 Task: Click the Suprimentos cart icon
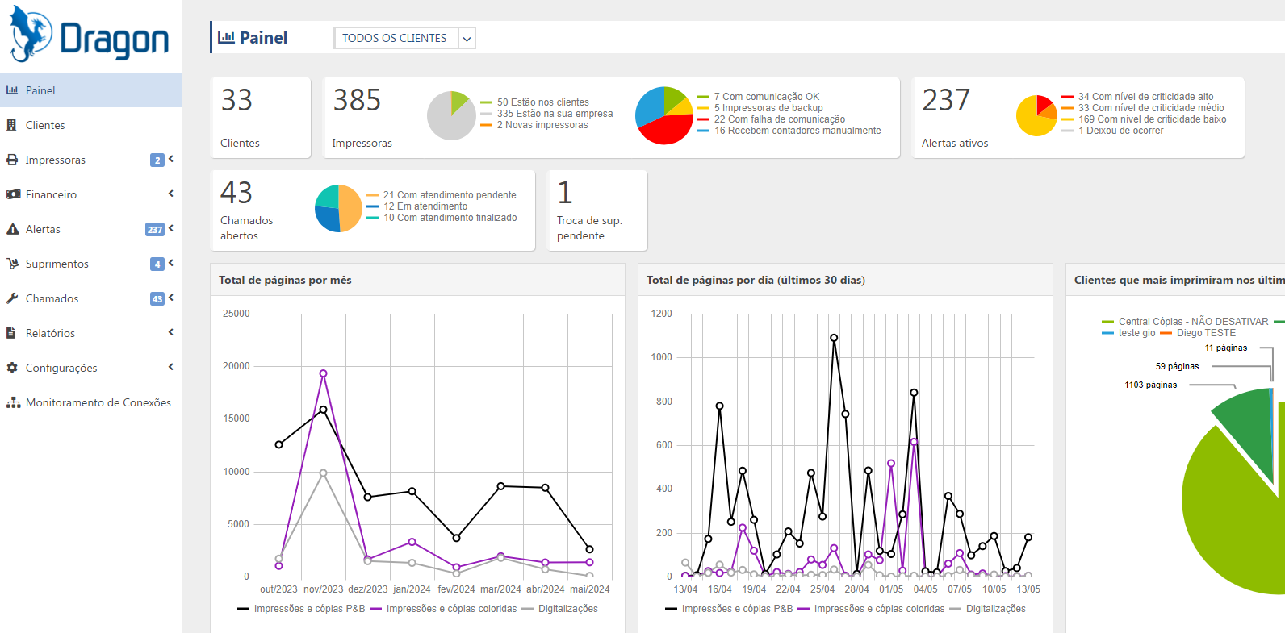pyautogui.click(x=12, y=264)
